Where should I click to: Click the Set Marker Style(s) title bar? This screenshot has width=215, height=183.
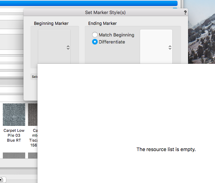coord(105,13)
